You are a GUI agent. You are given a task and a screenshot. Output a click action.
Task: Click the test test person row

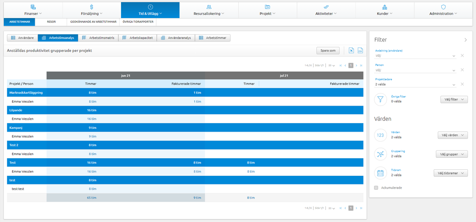point(185,189)
